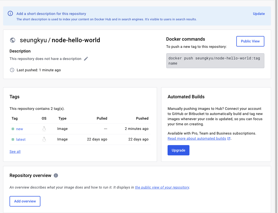Click the See all tags link

click(x=15, y=152)
